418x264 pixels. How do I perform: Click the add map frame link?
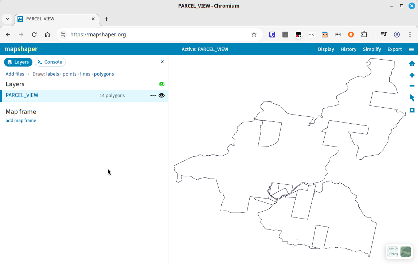[21, 121]
